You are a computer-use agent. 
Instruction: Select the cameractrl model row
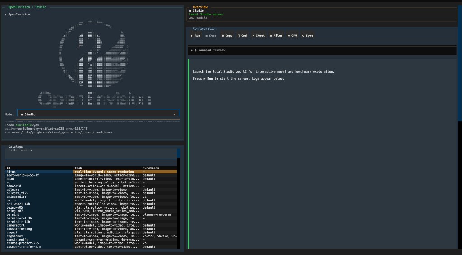pyautogui.click(x=91, y=225)
